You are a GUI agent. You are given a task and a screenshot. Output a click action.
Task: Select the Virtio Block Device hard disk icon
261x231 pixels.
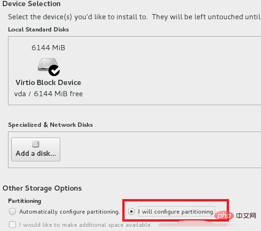[x=48, y=65]
